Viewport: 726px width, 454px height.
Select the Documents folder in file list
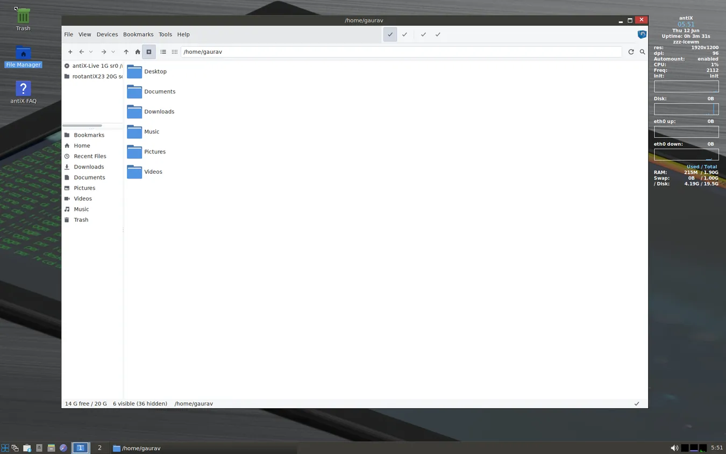tap(151, 91)
